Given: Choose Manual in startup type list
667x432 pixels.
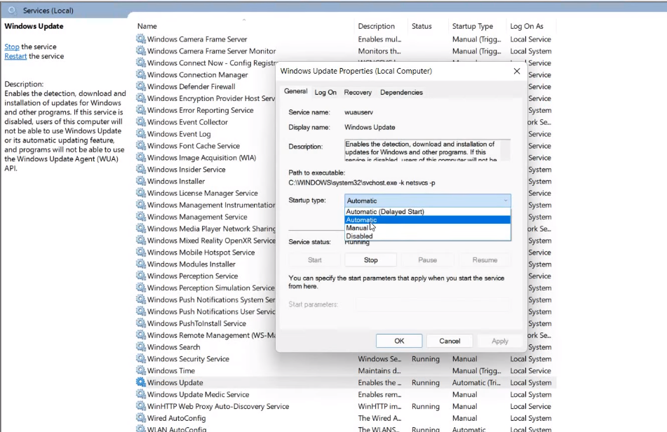Looking at the screenshot, I should pyautogui.click(x=428, y=228).
